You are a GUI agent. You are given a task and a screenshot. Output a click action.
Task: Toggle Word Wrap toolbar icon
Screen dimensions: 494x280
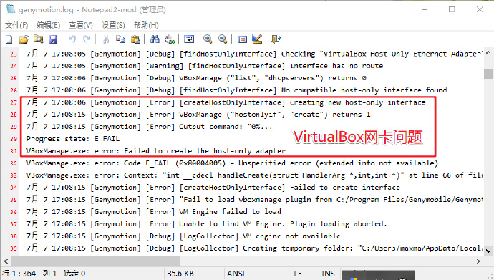click(x=189, y=39)
